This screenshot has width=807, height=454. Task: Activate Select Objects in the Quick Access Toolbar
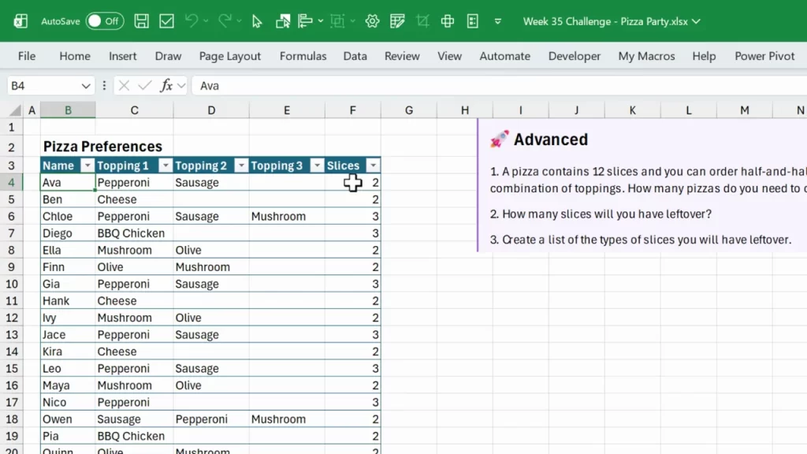pyautogui.click(x=257, y=21)
